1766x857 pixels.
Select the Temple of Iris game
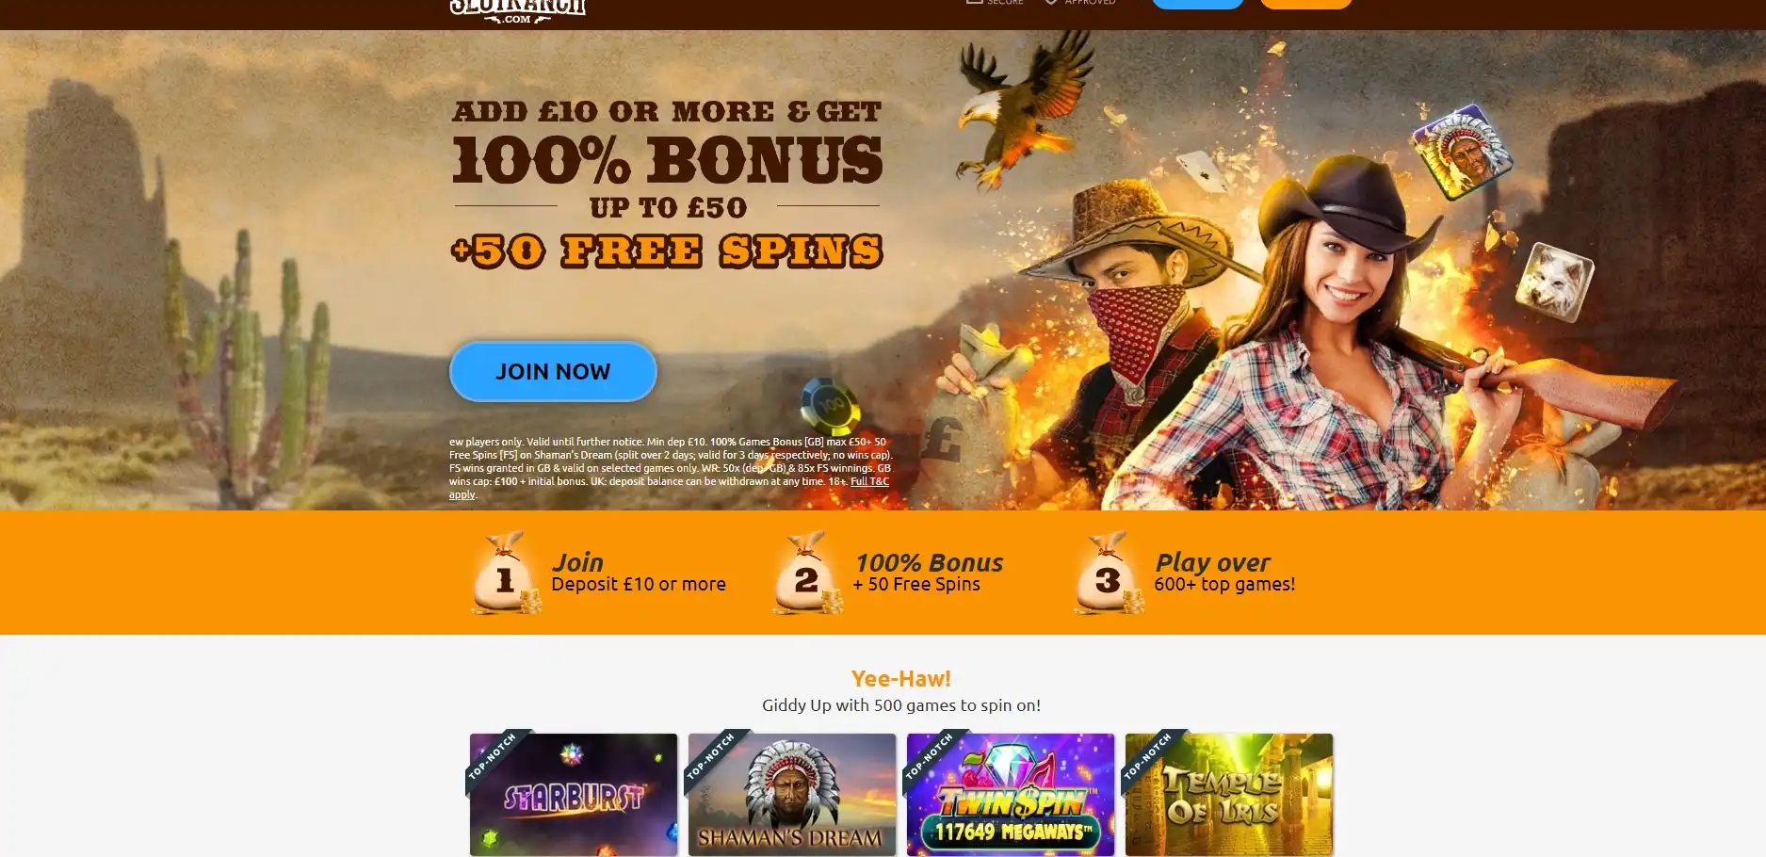click(x=1229, y=795)
